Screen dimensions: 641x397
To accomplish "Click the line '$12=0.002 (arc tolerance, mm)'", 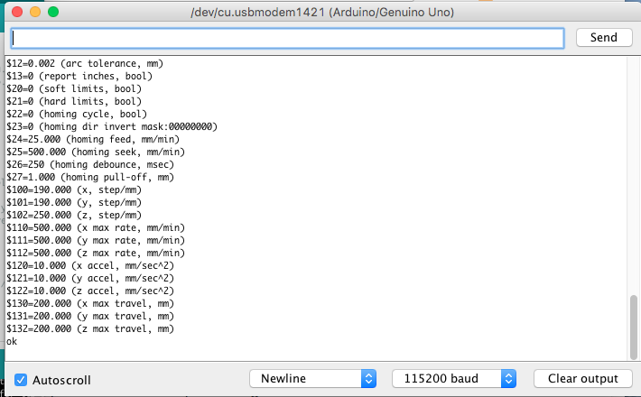I will click(85, 63).
